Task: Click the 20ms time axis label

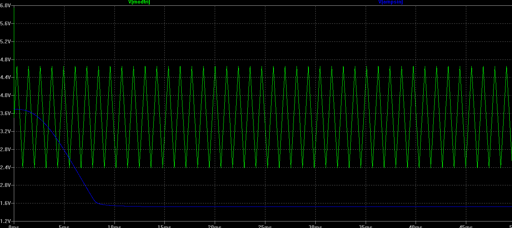Action: point(215,225)
